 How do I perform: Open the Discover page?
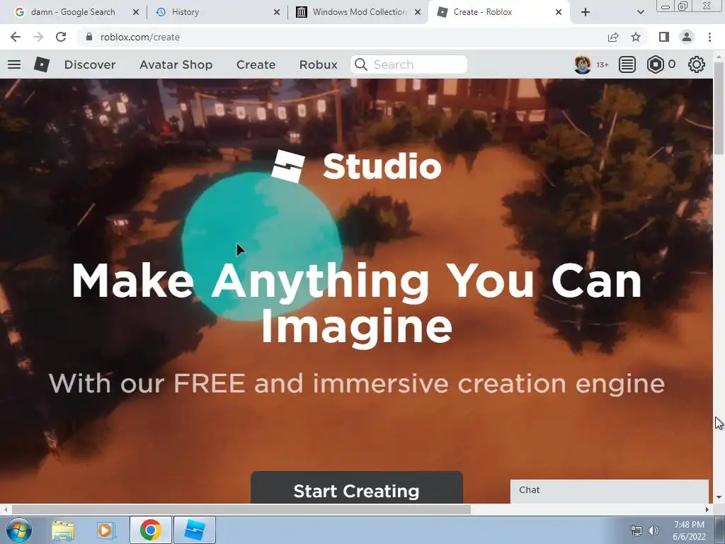click(x=90, y=64)
